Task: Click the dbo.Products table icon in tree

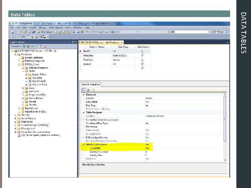Action: (x=30, y=81)
